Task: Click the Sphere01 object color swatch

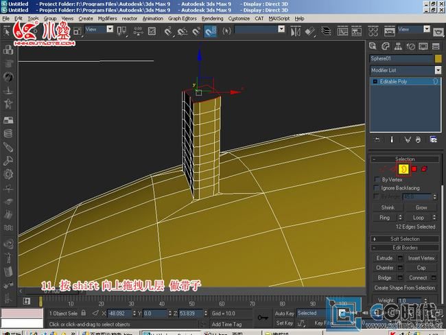Action: coord(438,58)
